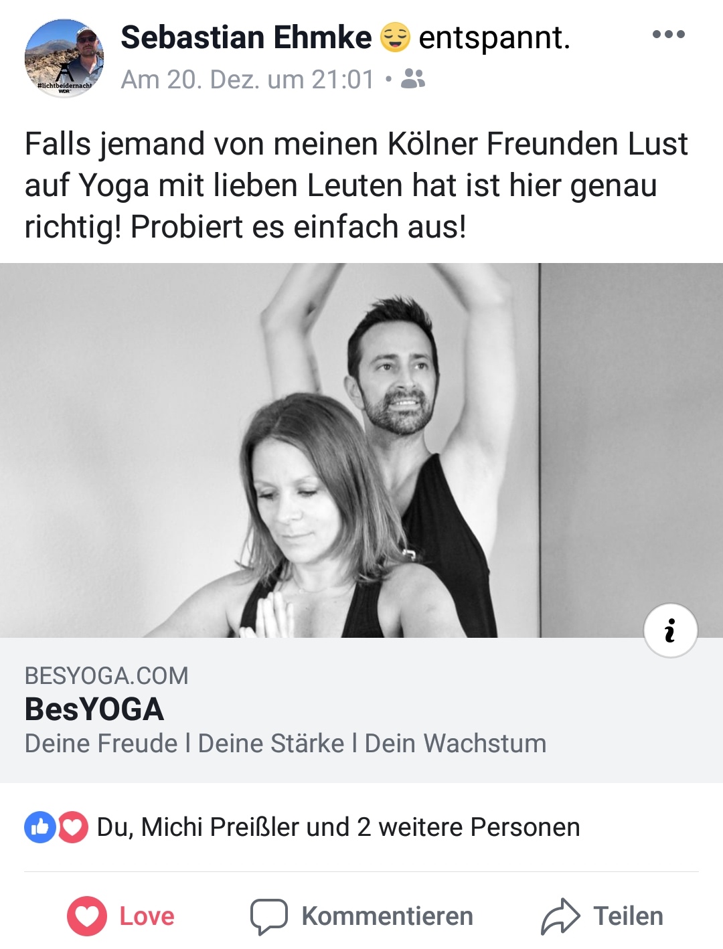Tap the friends audience privacy icon
Image resolution: width=723 pixels, height=949 pixels.
(413, 80)
